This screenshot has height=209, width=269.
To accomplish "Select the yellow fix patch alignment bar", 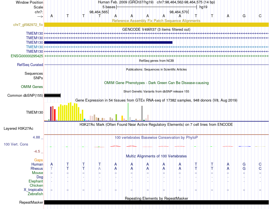I will point(156,25).
